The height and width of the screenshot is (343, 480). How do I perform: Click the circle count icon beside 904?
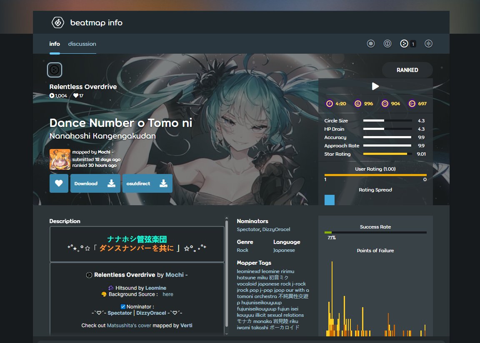point(385,104)
